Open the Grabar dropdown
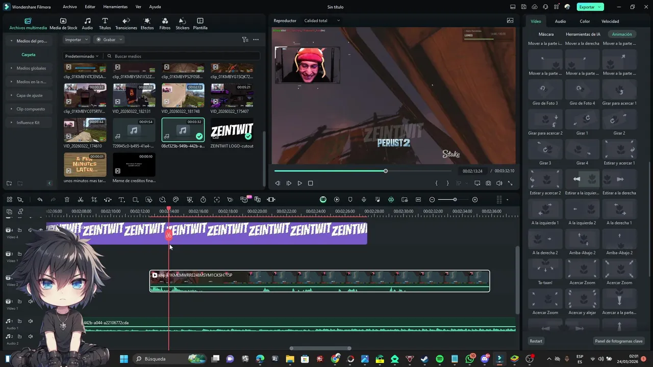The height and width of the screenshot is (367, 653). click(x=109, y=39)
